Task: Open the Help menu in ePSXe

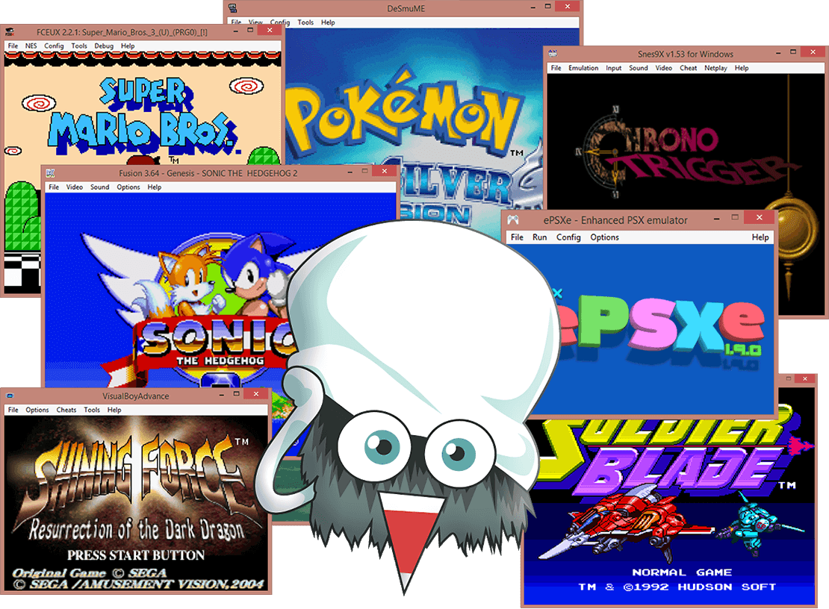Action: click(760, 237)
